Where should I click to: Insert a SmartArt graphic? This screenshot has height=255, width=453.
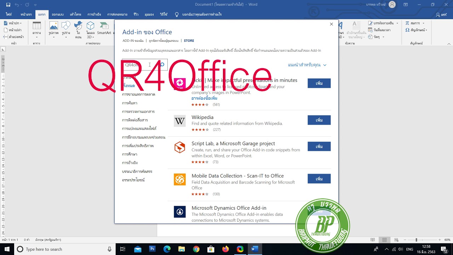pyautogui.click(x=104, y=28)
